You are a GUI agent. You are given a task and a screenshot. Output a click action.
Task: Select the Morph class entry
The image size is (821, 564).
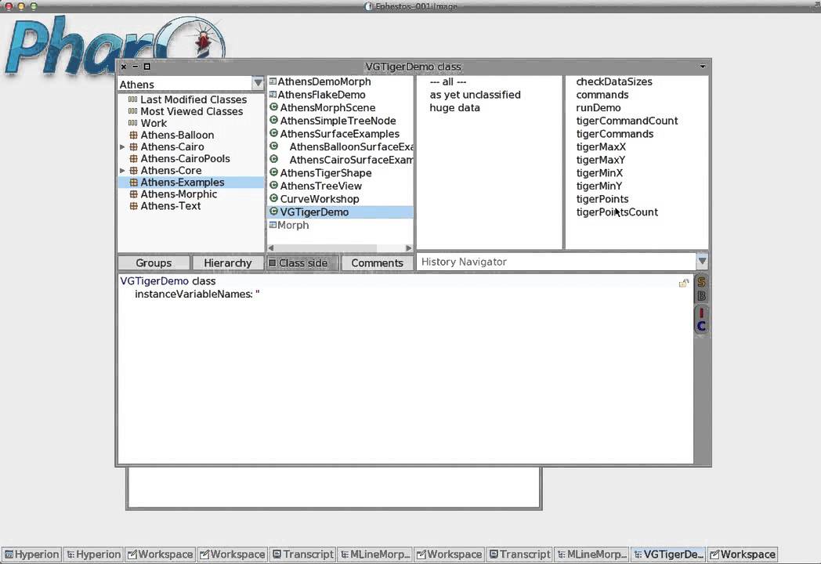[293, 225]
